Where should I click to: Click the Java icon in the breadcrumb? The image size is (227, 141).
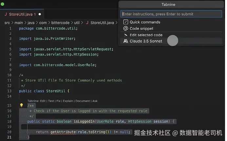coord(87,22)
